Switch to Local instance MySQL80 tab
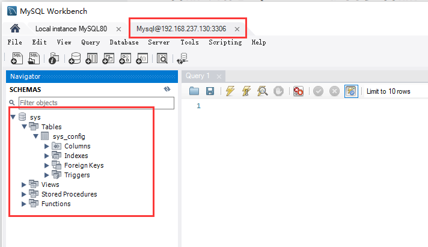This screenshot has width=428, height=247. (72, 29)
